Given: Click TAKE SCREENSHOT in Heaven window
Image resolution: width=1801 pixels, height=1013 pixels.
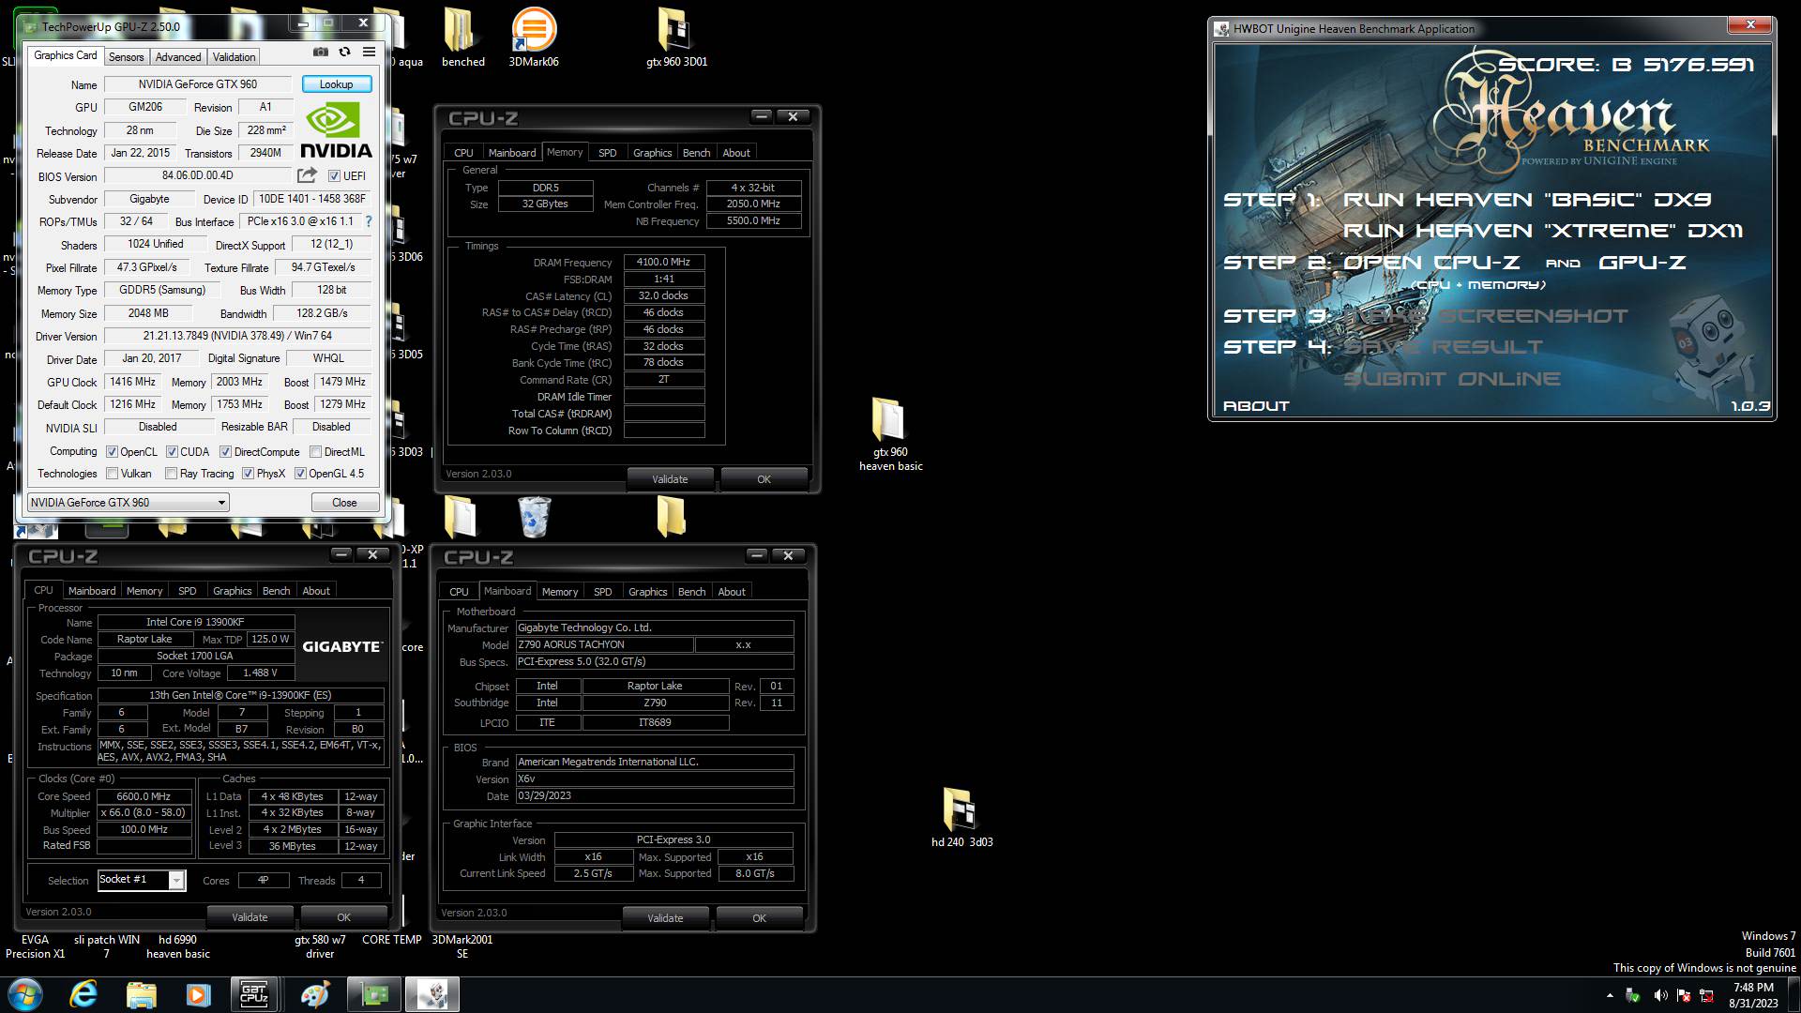Looking at the screenshot, I should (x=1487, y=316).
